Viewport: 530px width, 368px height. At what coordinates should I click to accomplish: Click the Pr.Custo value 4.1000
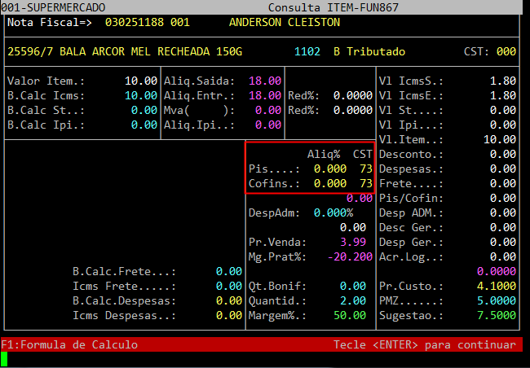[496, 286]
